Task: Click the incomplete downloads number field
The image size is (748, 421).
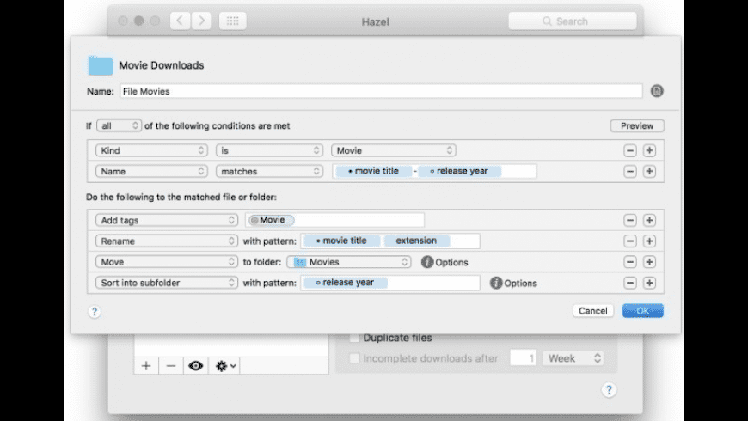Action: (x=523, y=358)
